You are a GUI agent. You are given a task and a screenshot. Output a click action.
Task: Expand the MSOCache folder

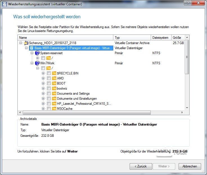coord(43,108)
